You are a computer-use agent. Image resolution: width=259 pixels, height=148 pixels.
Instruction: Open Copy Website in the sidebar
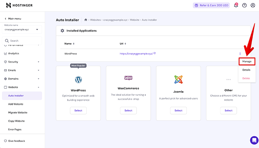tap(16, 121)
